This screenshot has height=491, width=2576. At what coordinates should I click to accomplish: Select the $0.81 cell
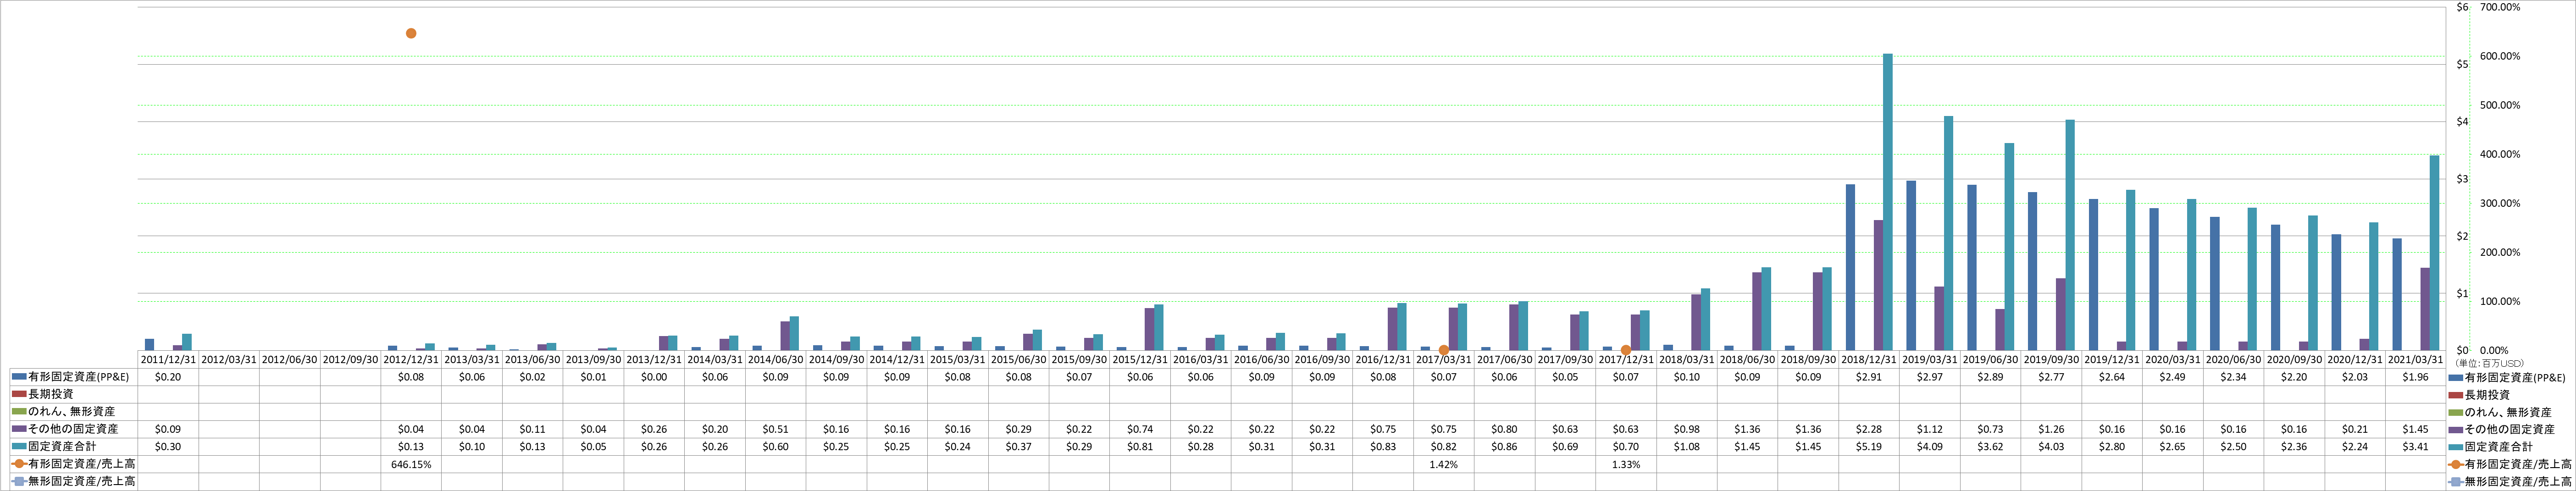click(1140, 447)
